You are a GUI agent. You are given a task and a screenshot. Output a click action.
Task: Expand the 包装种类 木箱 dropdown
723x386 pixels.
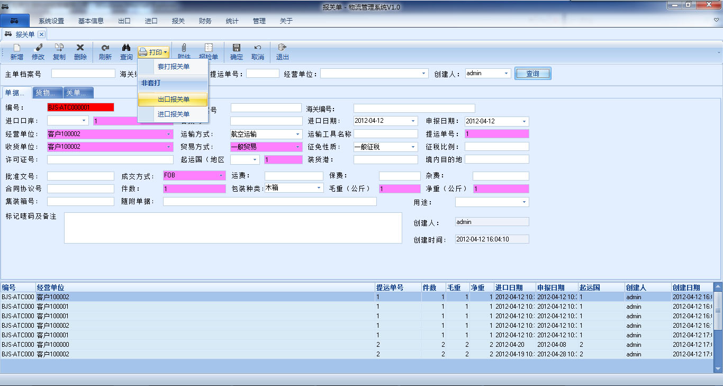point(319,188)
